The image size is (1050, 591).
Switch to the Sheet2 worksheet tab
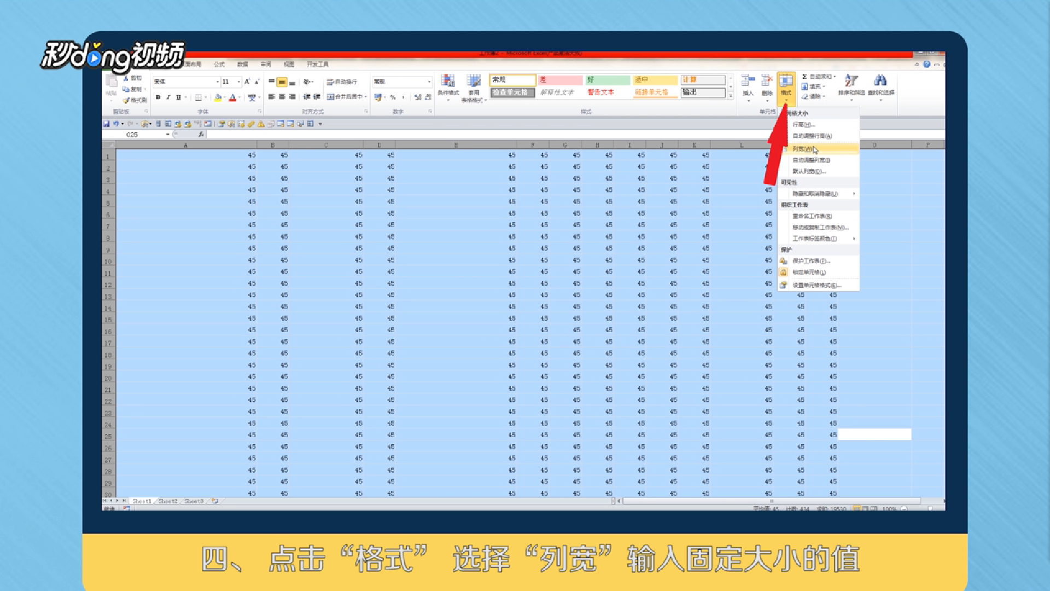[x=168, y=501]
